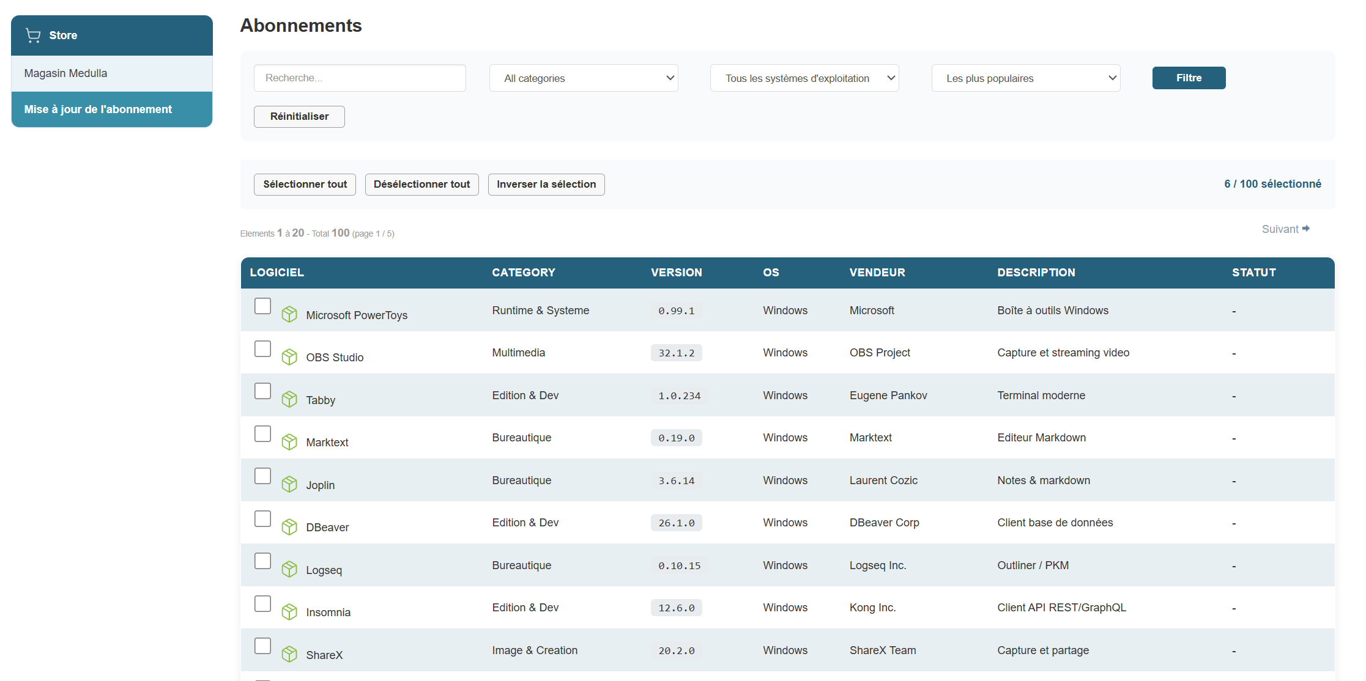Click the DBeaver package icon
Image resolution: width=1366 pixels, height=681 pixels.
289,527
